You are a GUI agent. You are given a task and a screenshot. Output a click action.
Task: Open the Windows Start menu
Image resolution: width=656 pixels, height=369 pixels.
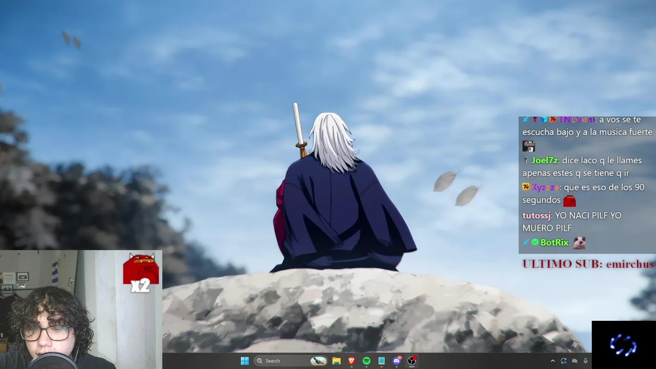pos(245,361)
